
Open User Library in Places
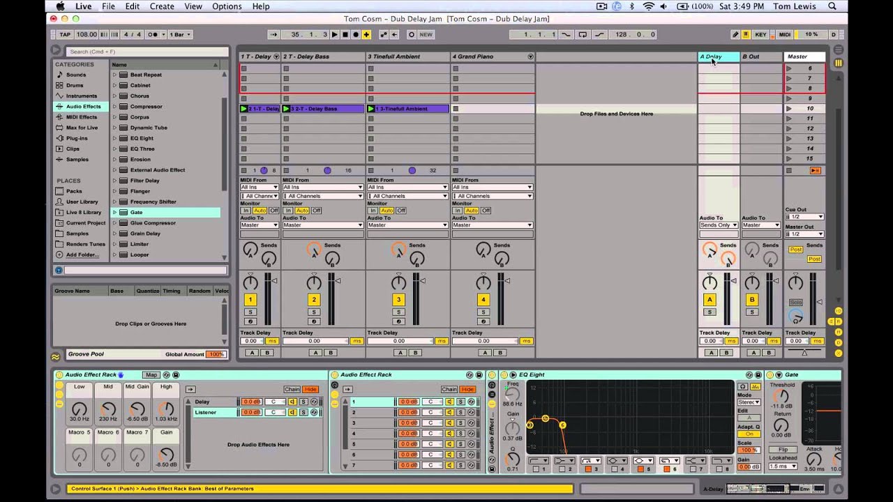[82, 201]
